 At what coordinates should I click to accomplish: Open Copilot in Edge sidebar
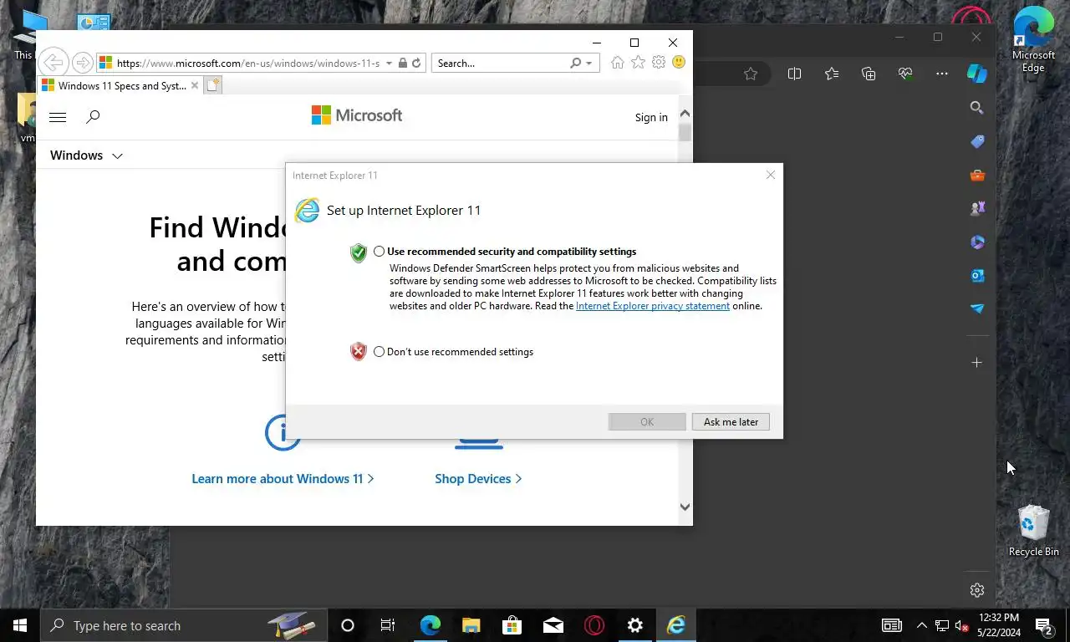977,74
